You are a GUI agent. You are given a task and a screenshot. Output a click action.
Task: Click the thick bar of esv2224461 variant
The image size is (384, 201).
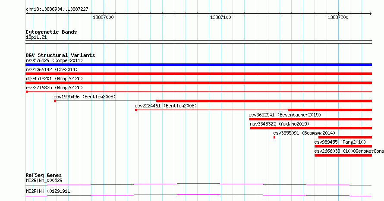pos(330,110)
